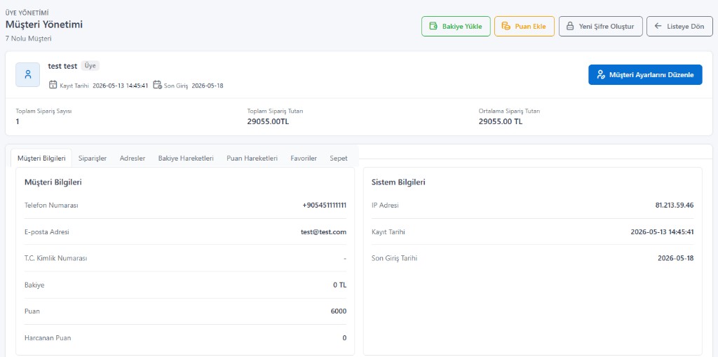
Task: Return via Listeye Dön button
Action: coord(679,26)
